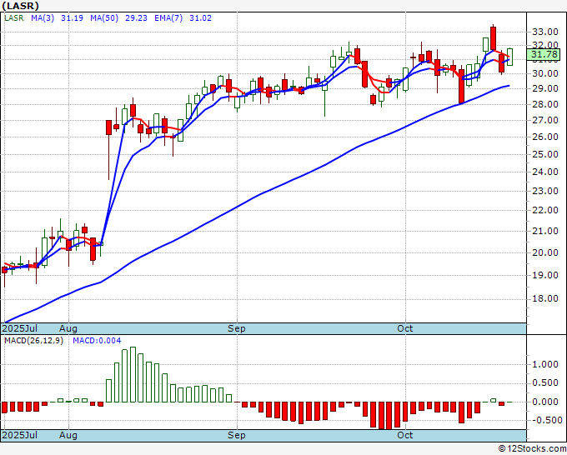Click the MA(3) legend label
Viewport: 567px width, 455px height.
43,18
